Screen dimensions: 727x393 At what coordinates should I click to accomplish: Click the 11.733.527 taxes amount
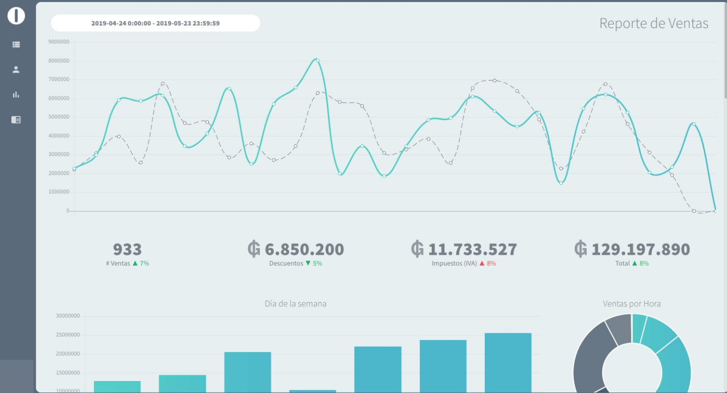coord(472,250)
